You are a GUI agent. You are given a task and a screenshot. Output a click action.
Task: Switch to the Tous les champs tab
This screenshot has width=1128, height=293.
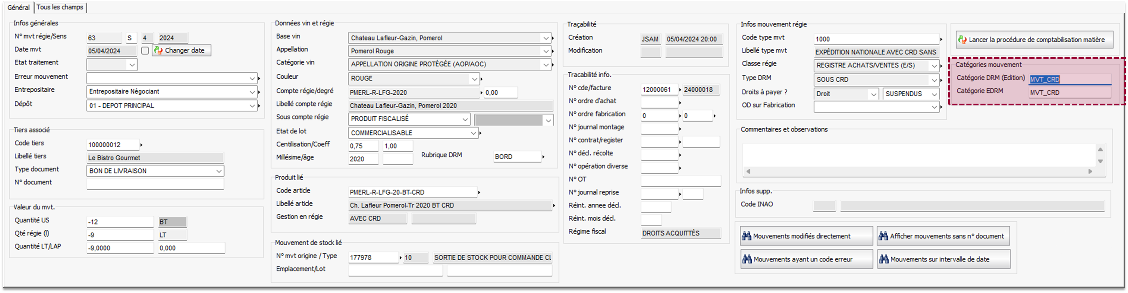pos(60,7)
